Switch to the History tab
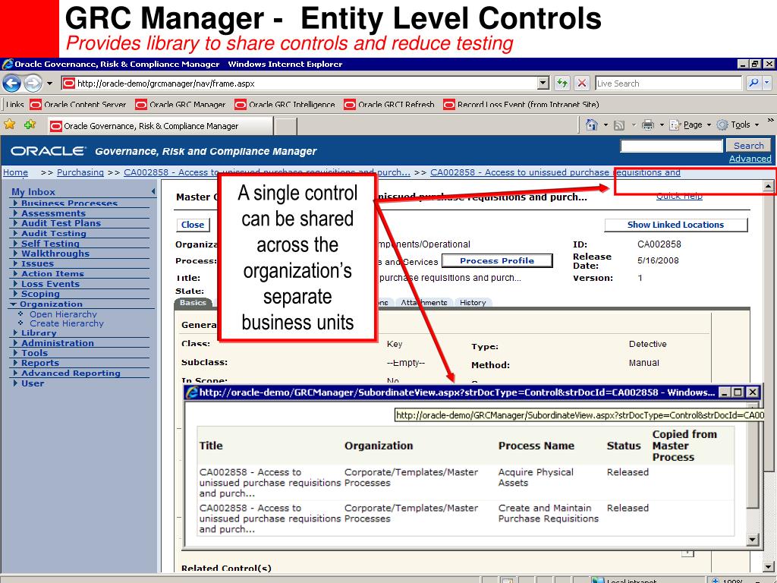The image size is (777, 583). (473, 302)
